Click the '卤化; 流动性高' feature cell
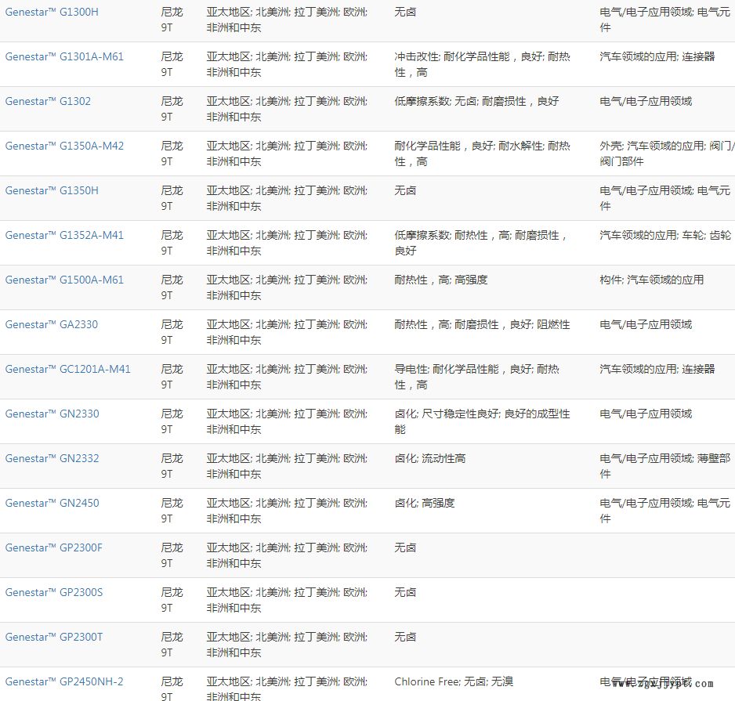Screen dimensions: 735x701 429,459
